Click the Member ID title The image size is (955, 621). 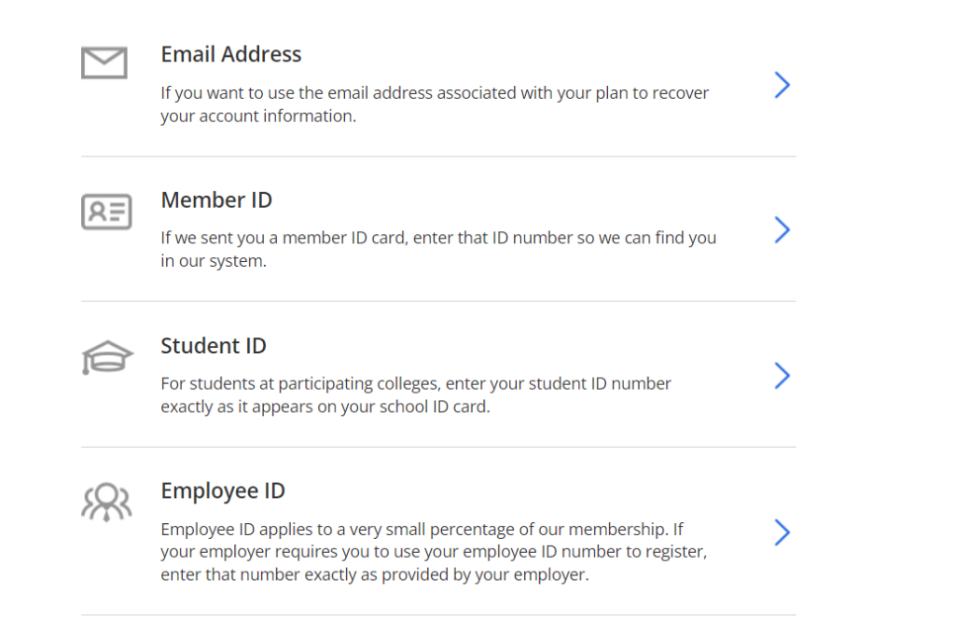(x=216, y=200)
